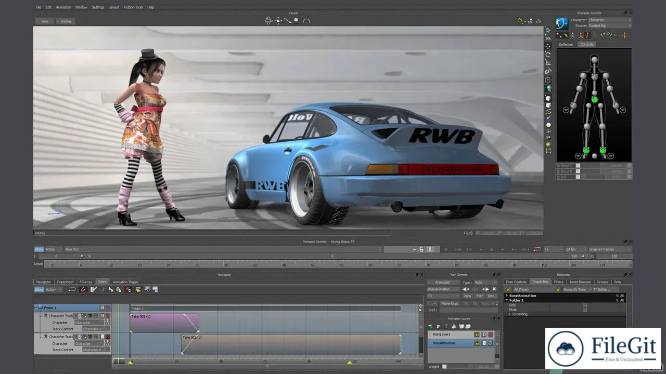Screen dimensions: 666x374
Task: Collapse Folder 1 property group in Resources
Action: pos(507,300)
